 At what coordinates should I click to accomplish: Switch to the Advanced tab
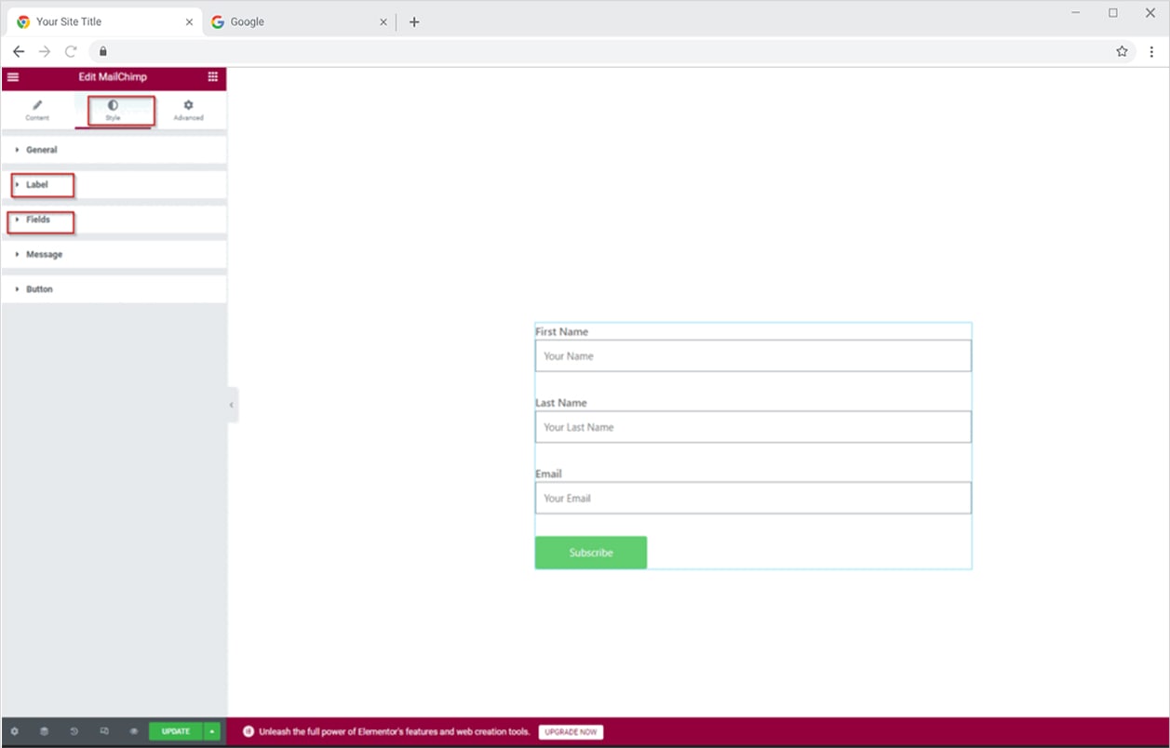coord(188,111)
